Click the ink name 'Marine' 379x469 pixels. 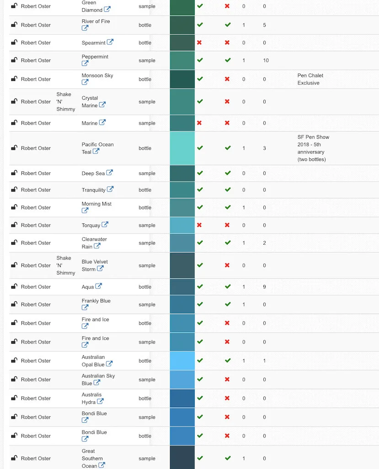pyautogui.click(x=90, y=123)
